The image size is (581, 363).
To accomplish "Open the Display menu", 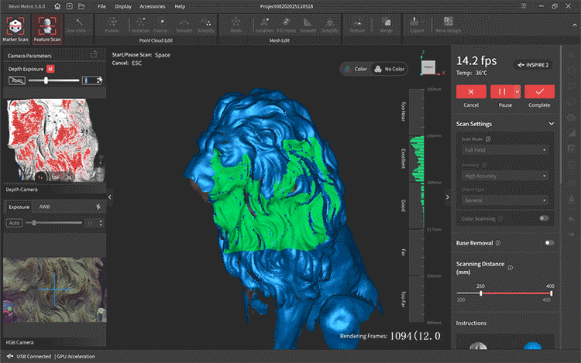I will (122, 5).
